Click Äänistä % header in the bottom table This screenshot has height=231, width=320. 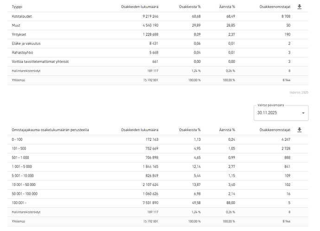(227, 130)
